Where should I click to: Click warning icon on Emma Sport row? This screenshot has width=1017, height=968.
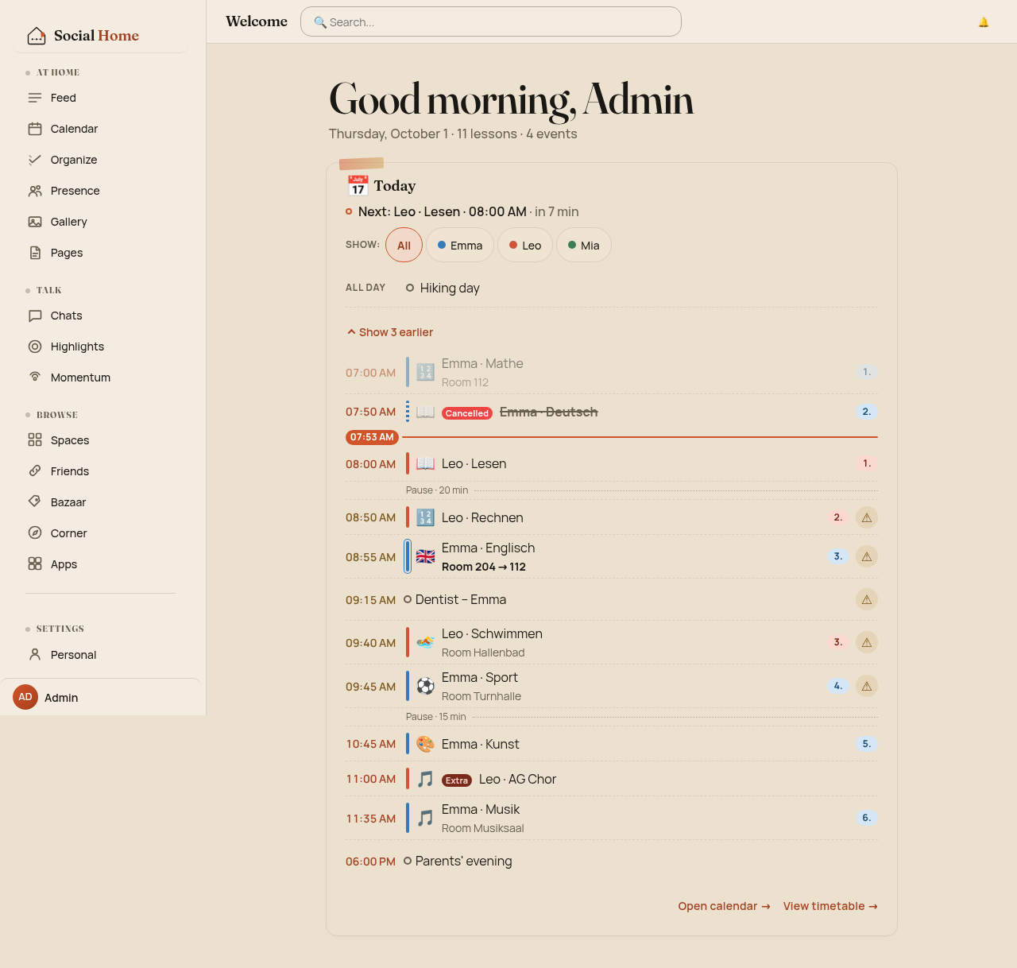(867, 686)
